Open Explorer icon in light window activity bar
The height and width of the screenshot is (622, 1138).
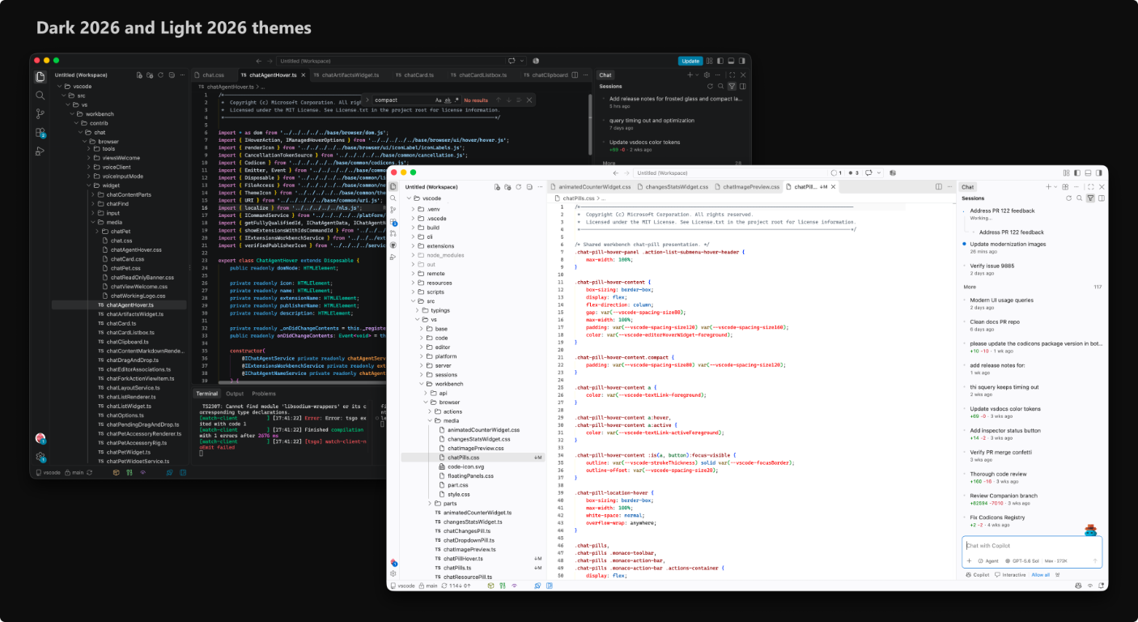(x=393, y=186)
